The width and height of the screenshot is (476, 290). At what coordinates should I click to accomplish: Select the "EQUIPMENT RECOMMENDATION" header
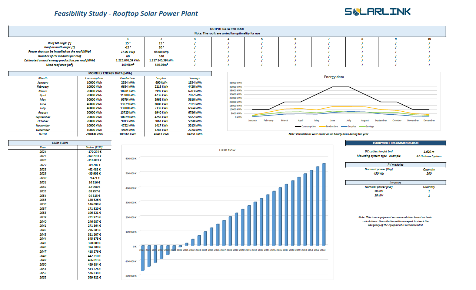pyautogui.click(x=396, y=143)
